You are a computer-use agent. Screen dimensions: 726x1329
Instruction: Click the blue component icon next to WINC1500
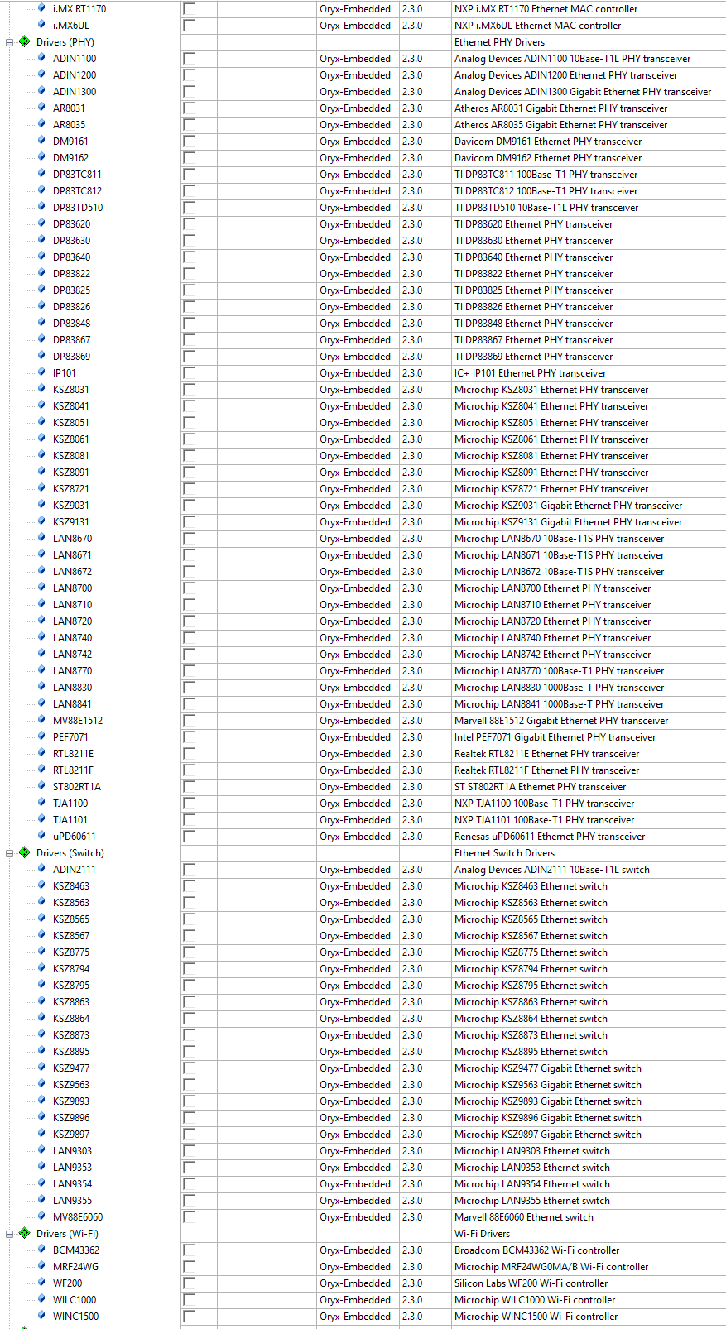tap(42, 1316)
